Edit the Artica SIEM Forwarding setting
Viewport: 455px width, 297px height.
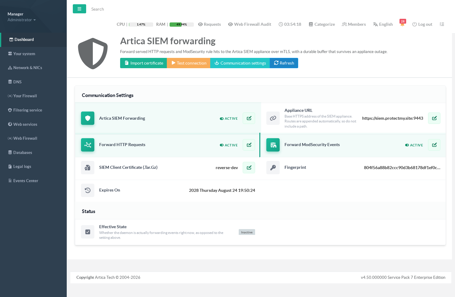[x=249, y=118]
